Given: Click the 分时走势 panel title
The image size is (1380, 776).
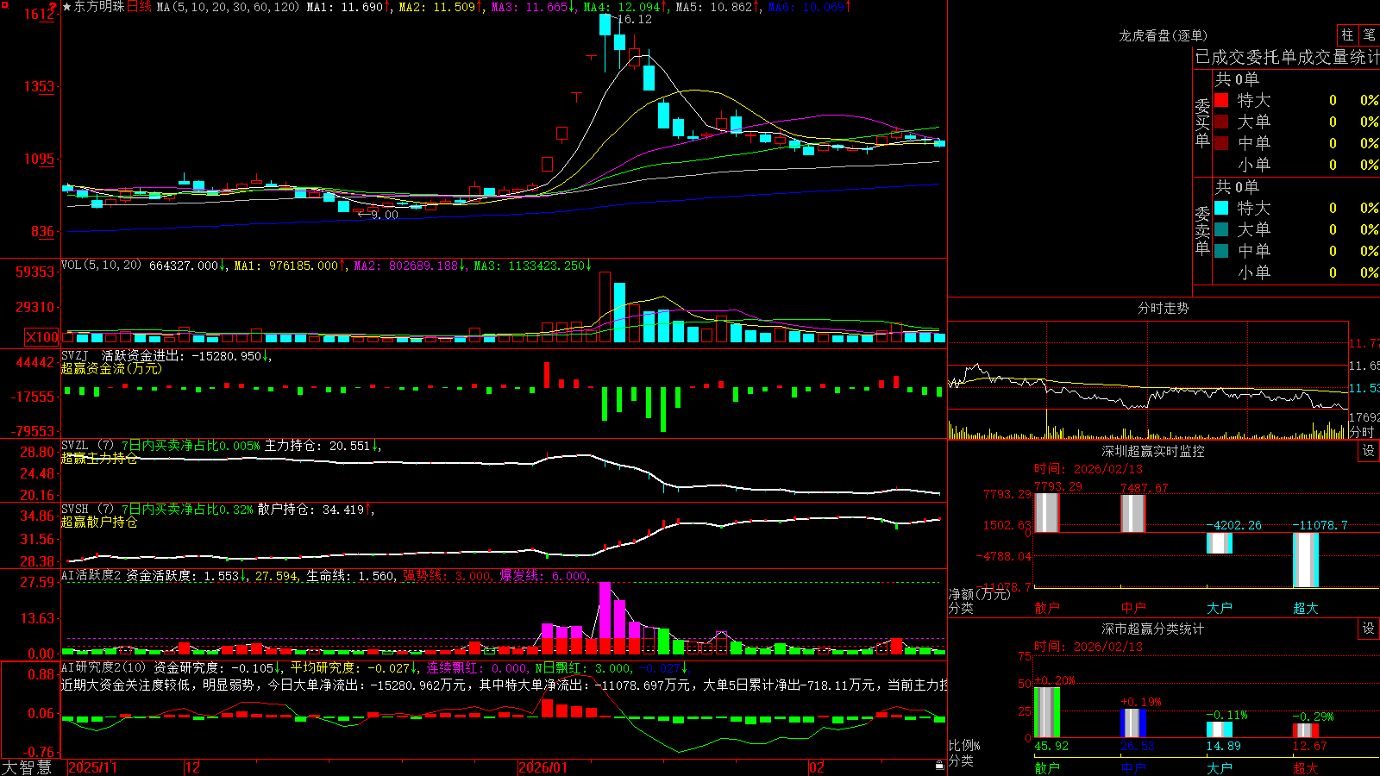Looking at the screenshot, I should pos(1164,308).
